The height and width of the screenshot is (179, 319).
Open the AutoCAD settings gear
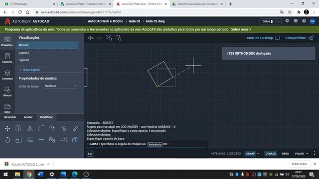coord(287,21)
